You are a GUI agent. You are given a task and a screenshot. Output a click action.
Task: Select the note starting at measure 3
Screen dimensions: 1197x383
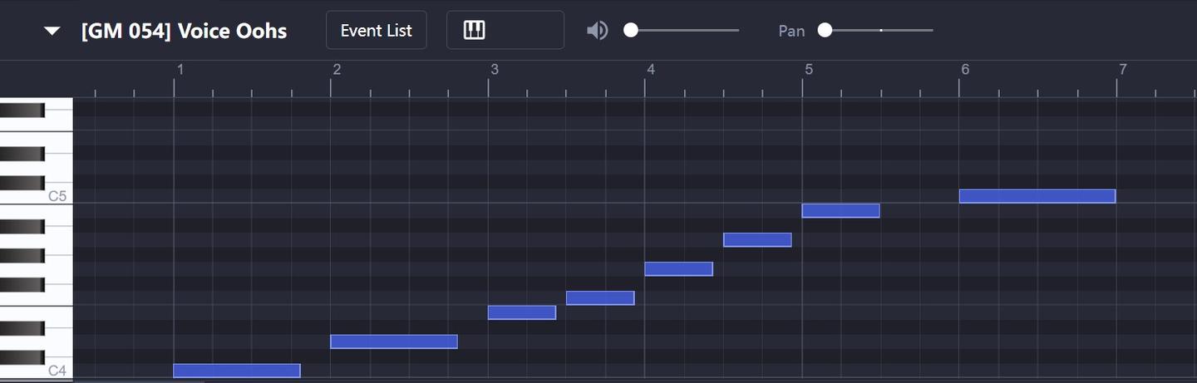521,312
